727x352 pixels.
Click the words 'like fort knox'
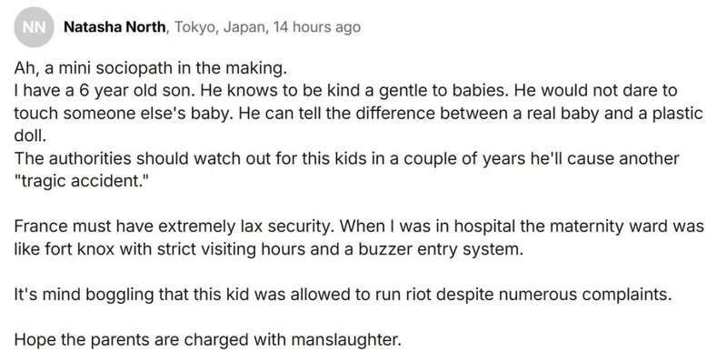tap(65, 249)
